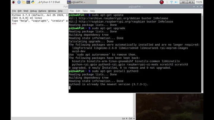The image size is (214, 120).
Task: Click the 'Ln: 4' status bar entry
Action: coord(125,119)
